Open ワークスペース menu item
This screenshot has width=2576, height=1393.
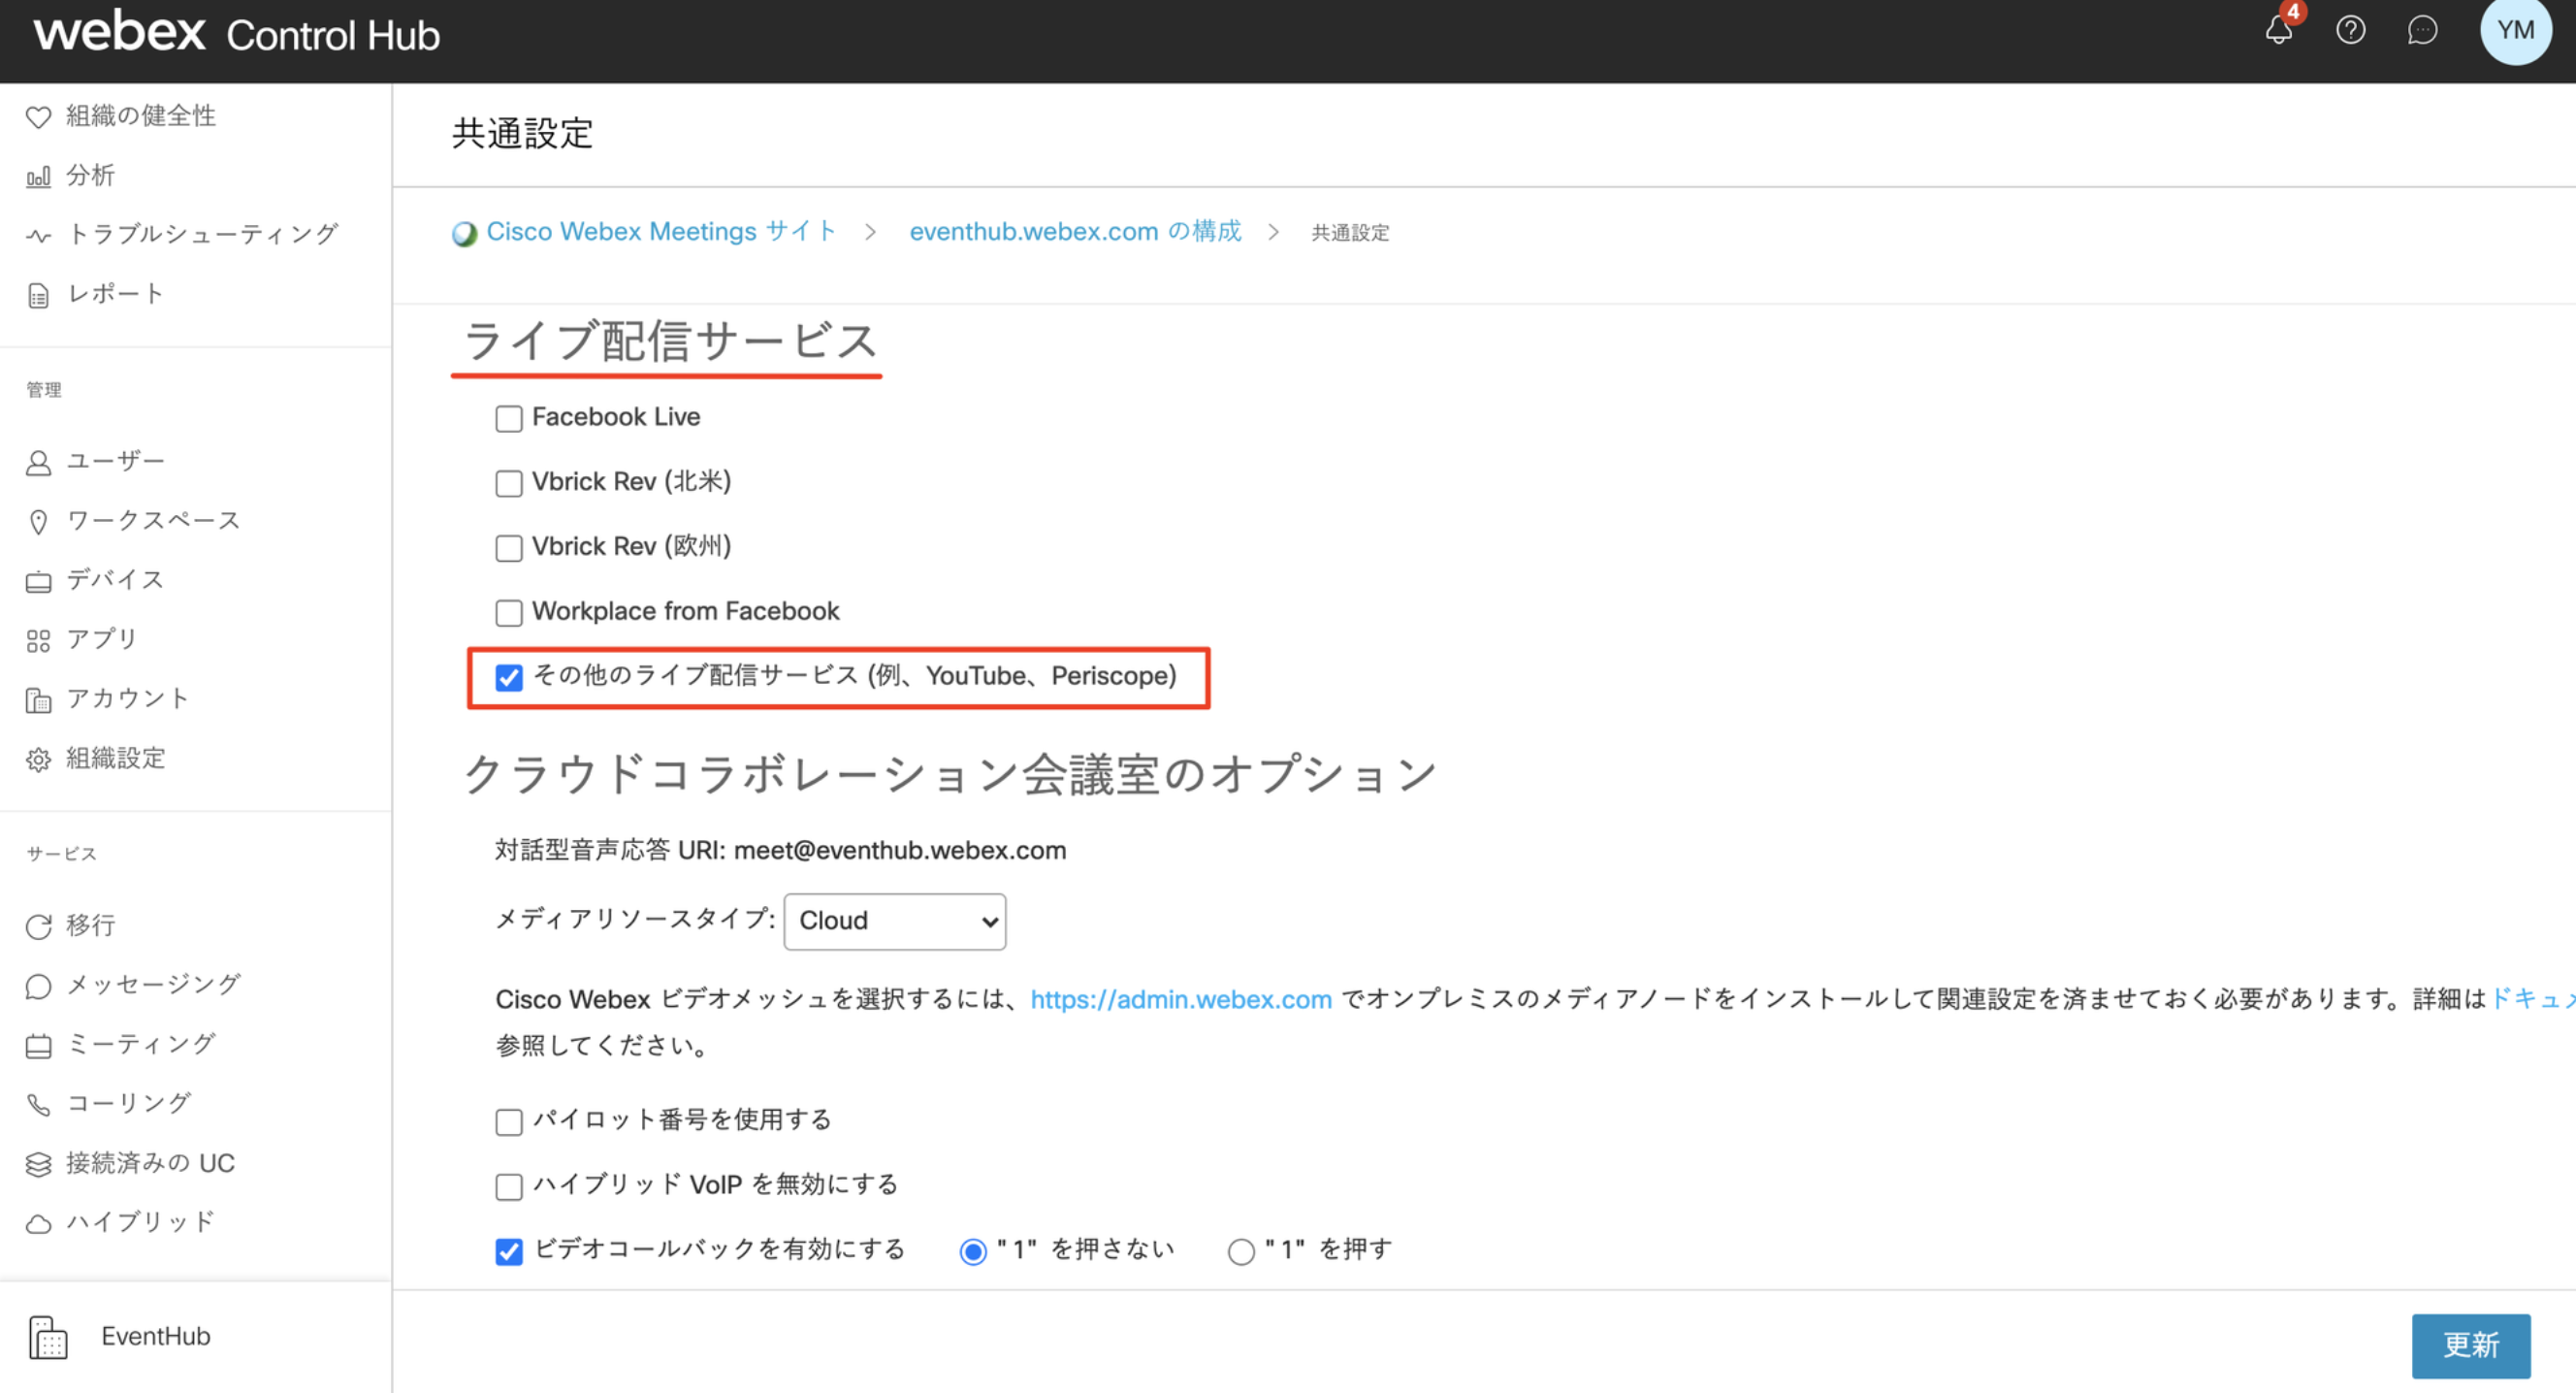[x=153, y=520]
